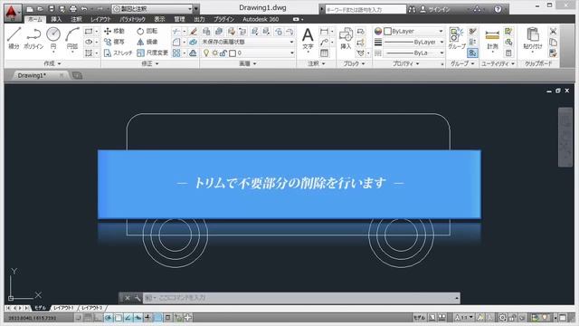Open the layer state dropdown 未保存の画層状態
The height and width of the screenshot is (326, 579).
pos(247,43)
